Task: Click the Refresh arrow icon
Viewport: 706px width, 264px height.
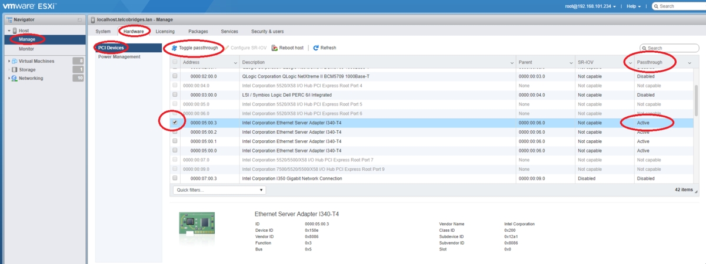Action: [x=316, y=48]
